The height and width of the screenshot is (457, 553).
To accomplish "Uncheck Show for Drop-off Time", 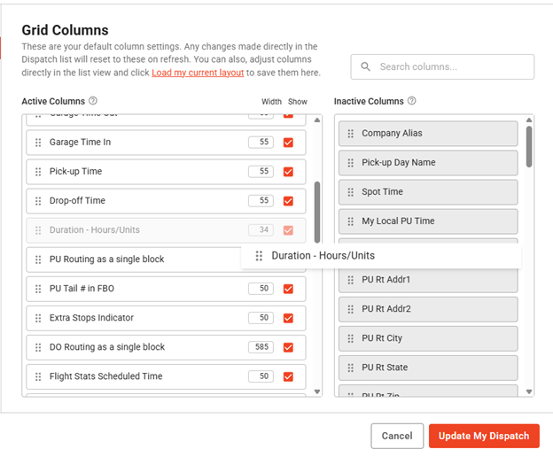I will coord(288,201).
